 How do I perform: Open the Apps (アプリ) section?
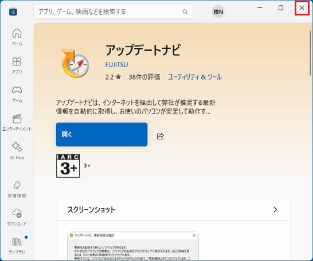coord(17,65)
